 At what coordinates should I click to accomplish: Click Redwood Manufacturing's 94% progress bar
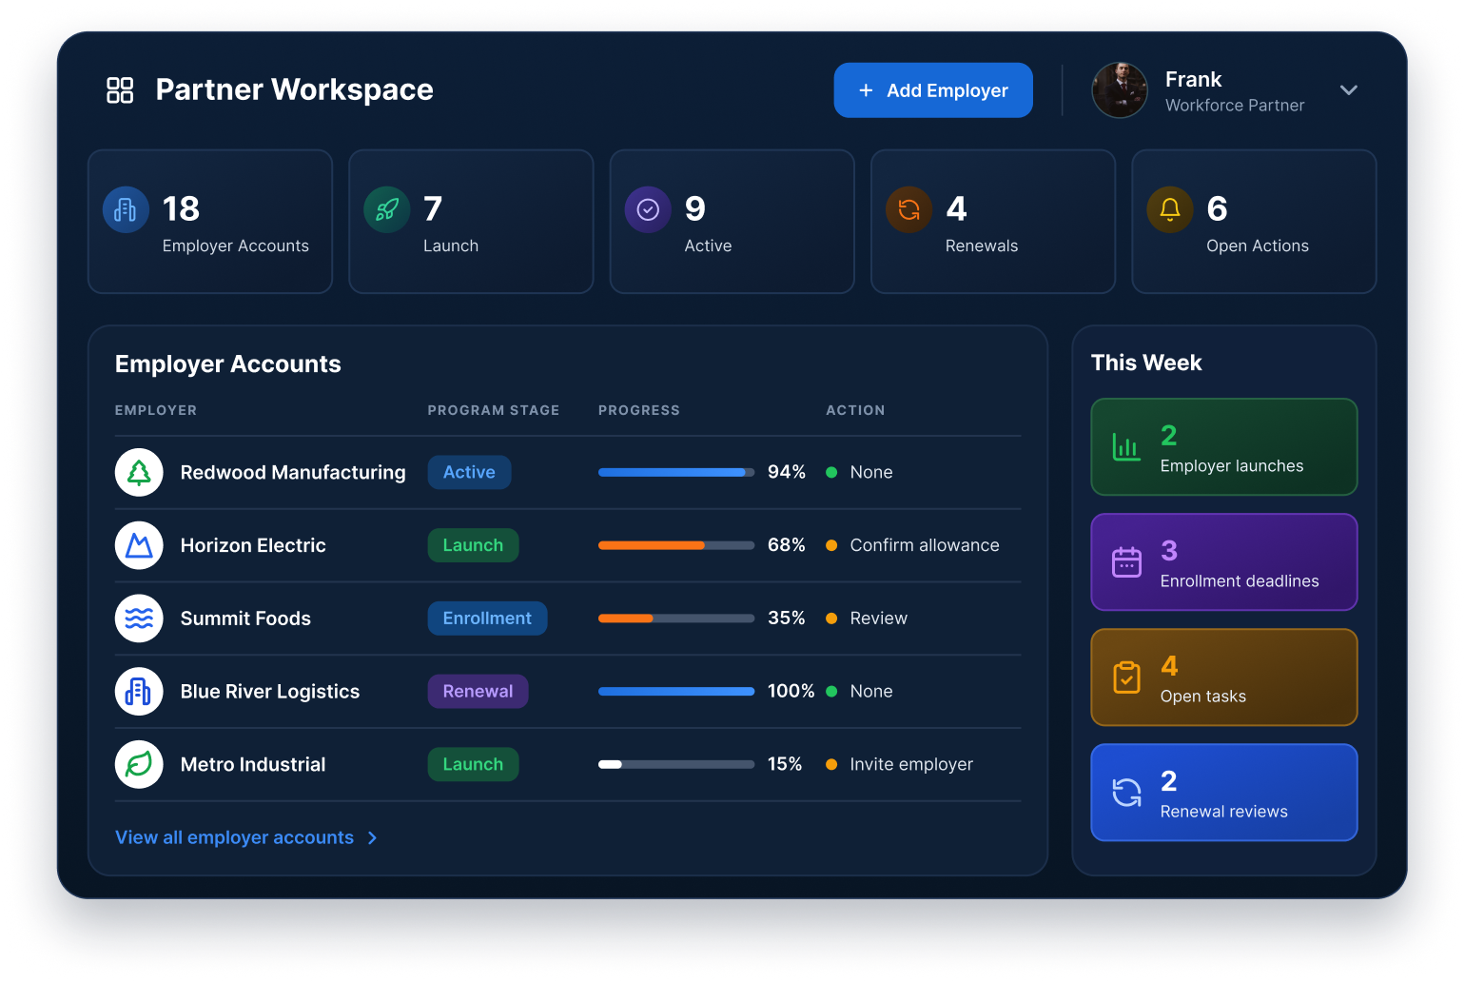[676, 472]
